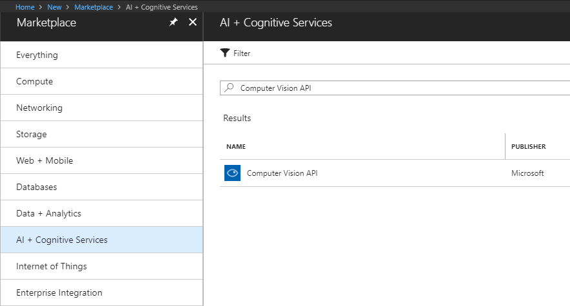Viewport: 570px width, 306px height.
Task: Click the Filter funnel icon
Action: [x=225, y=53]
